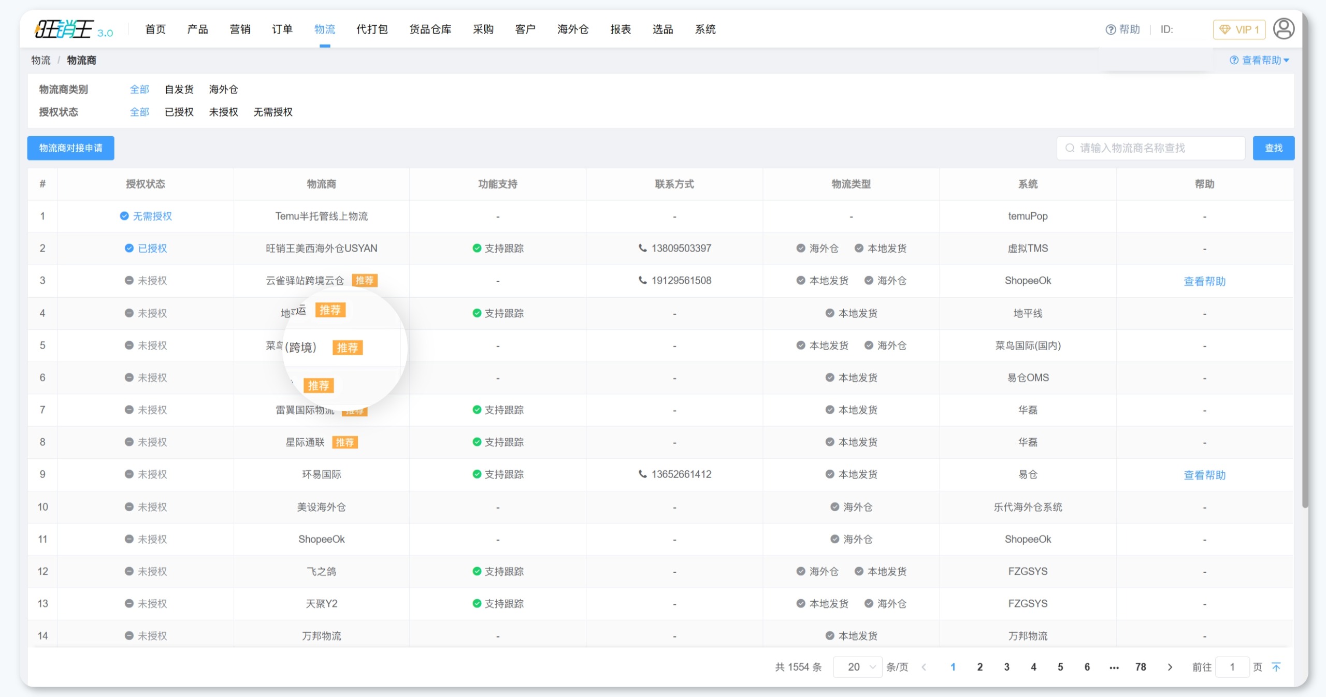Viewport: 1326px width, 697px height.
Task: Filter 物流商类别 by 海外仓
Action: click(223, 89)
